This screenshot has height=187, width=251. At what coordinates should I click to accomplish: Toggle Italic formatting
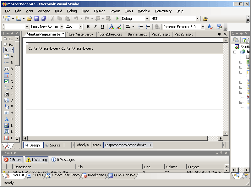click(x=95, y=27)
